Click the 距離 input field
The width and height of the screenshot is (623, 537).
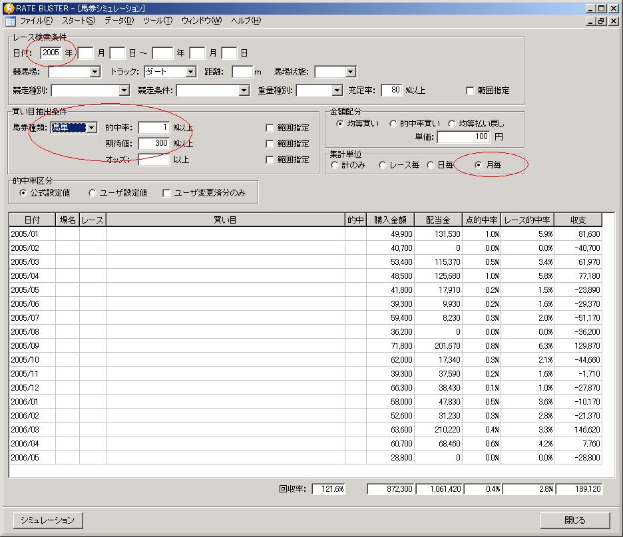[242, 72]
